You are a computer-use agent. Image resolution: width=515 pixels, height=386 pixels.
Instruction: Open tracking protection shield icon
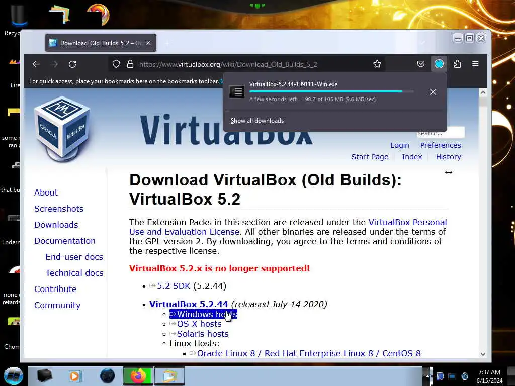pyautogui.click(x=116, y=64)
